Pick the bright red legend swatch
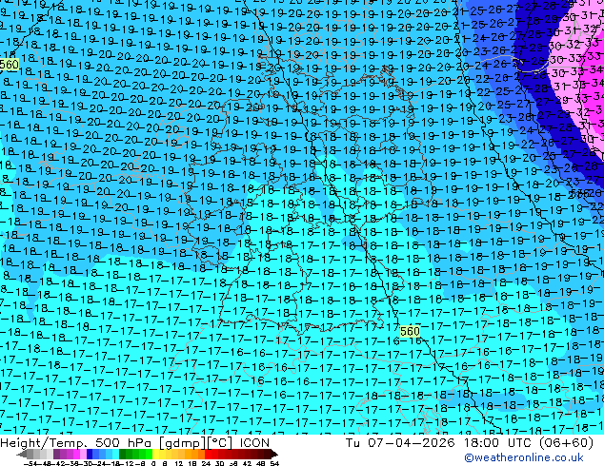 208,454
